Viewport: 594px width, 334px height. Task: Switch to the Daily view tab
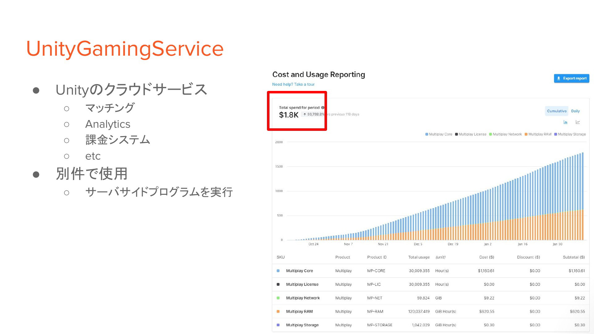point(575,111)
